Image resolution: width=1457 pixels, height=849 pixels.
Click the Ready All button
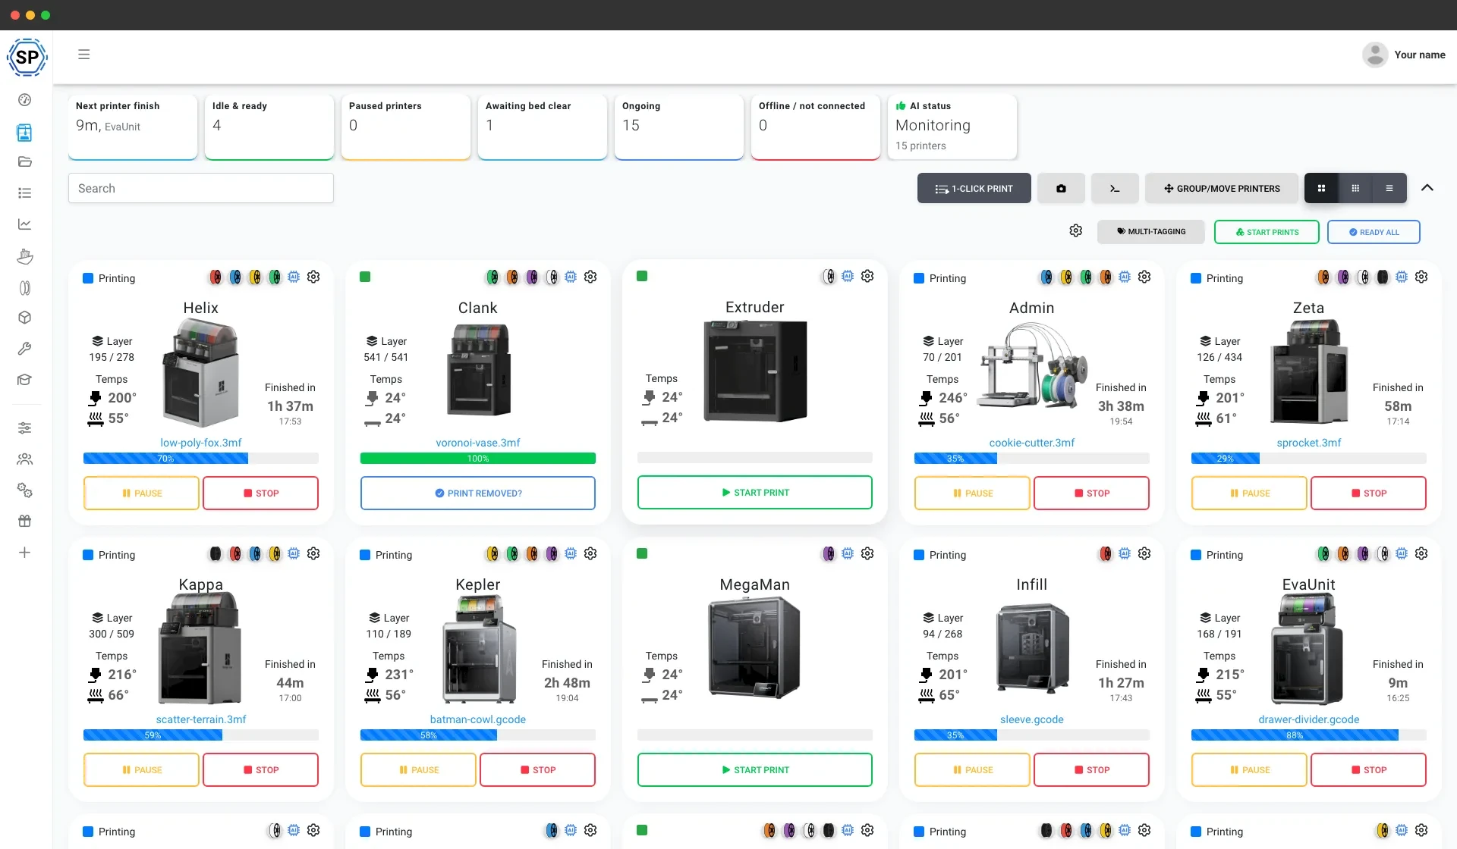(1374, 232)
